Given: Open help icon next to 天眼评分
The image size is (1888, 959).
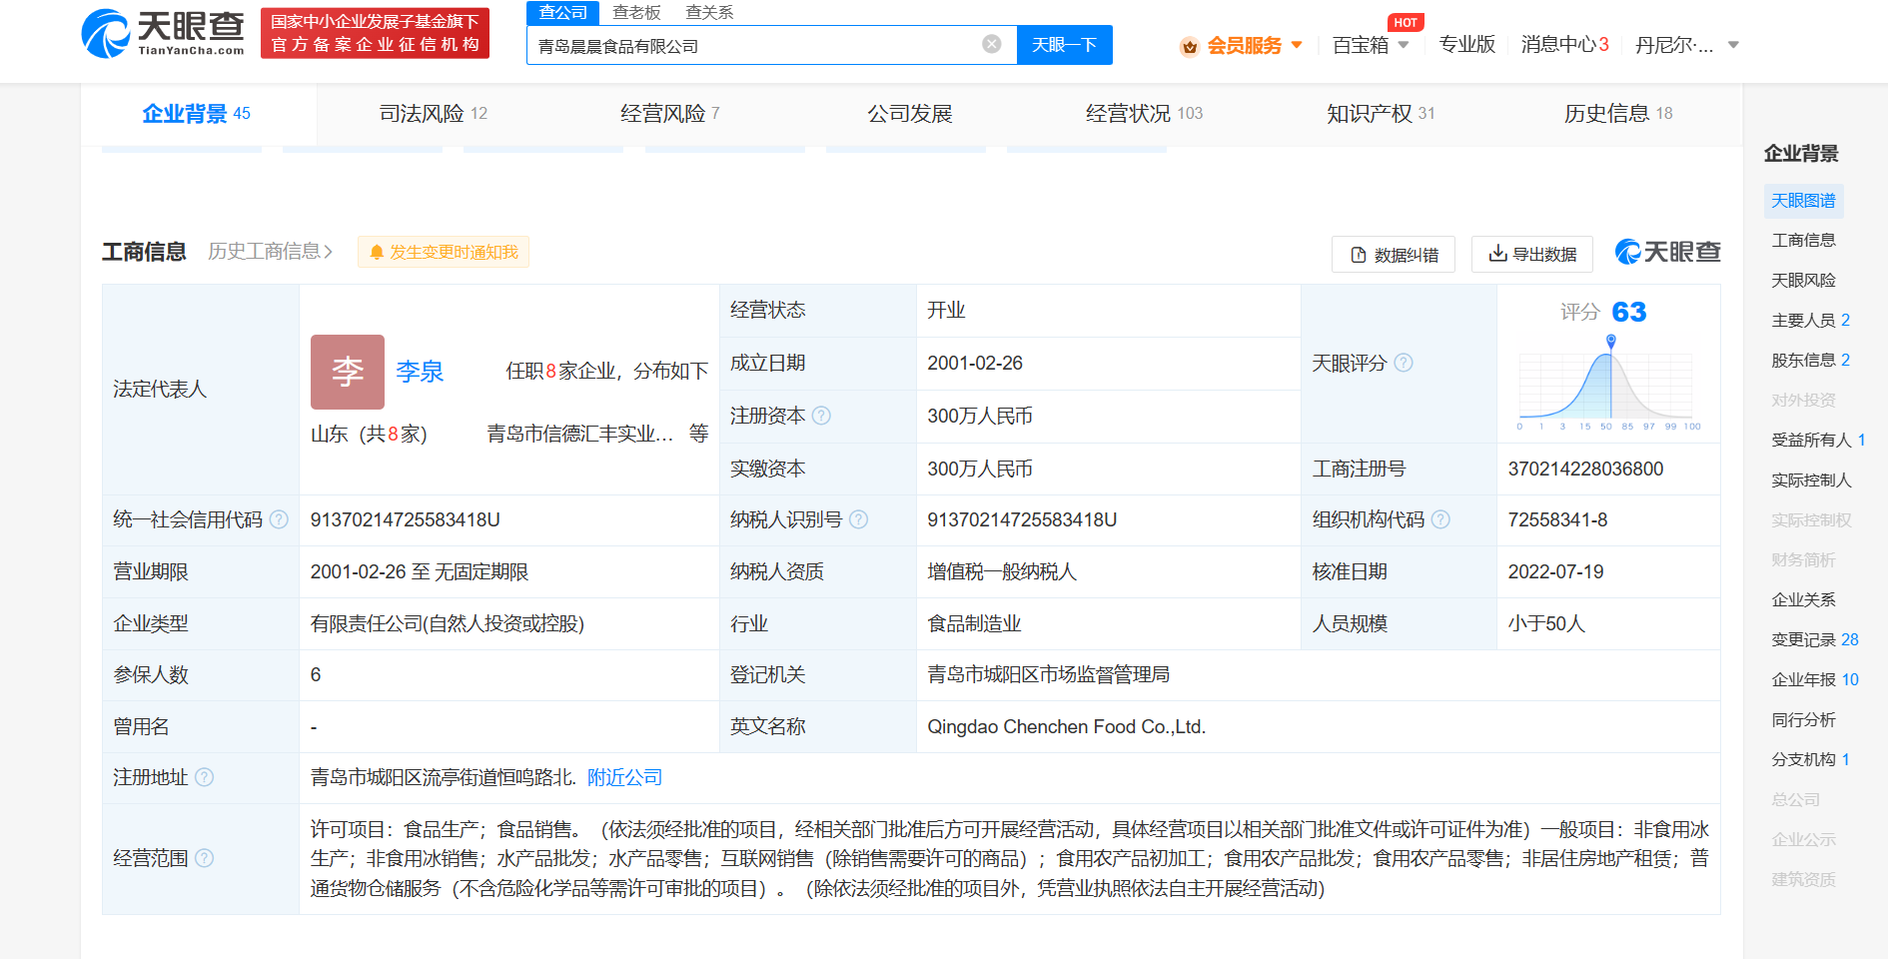Looking at the screenshot, I should (1404, 363).
